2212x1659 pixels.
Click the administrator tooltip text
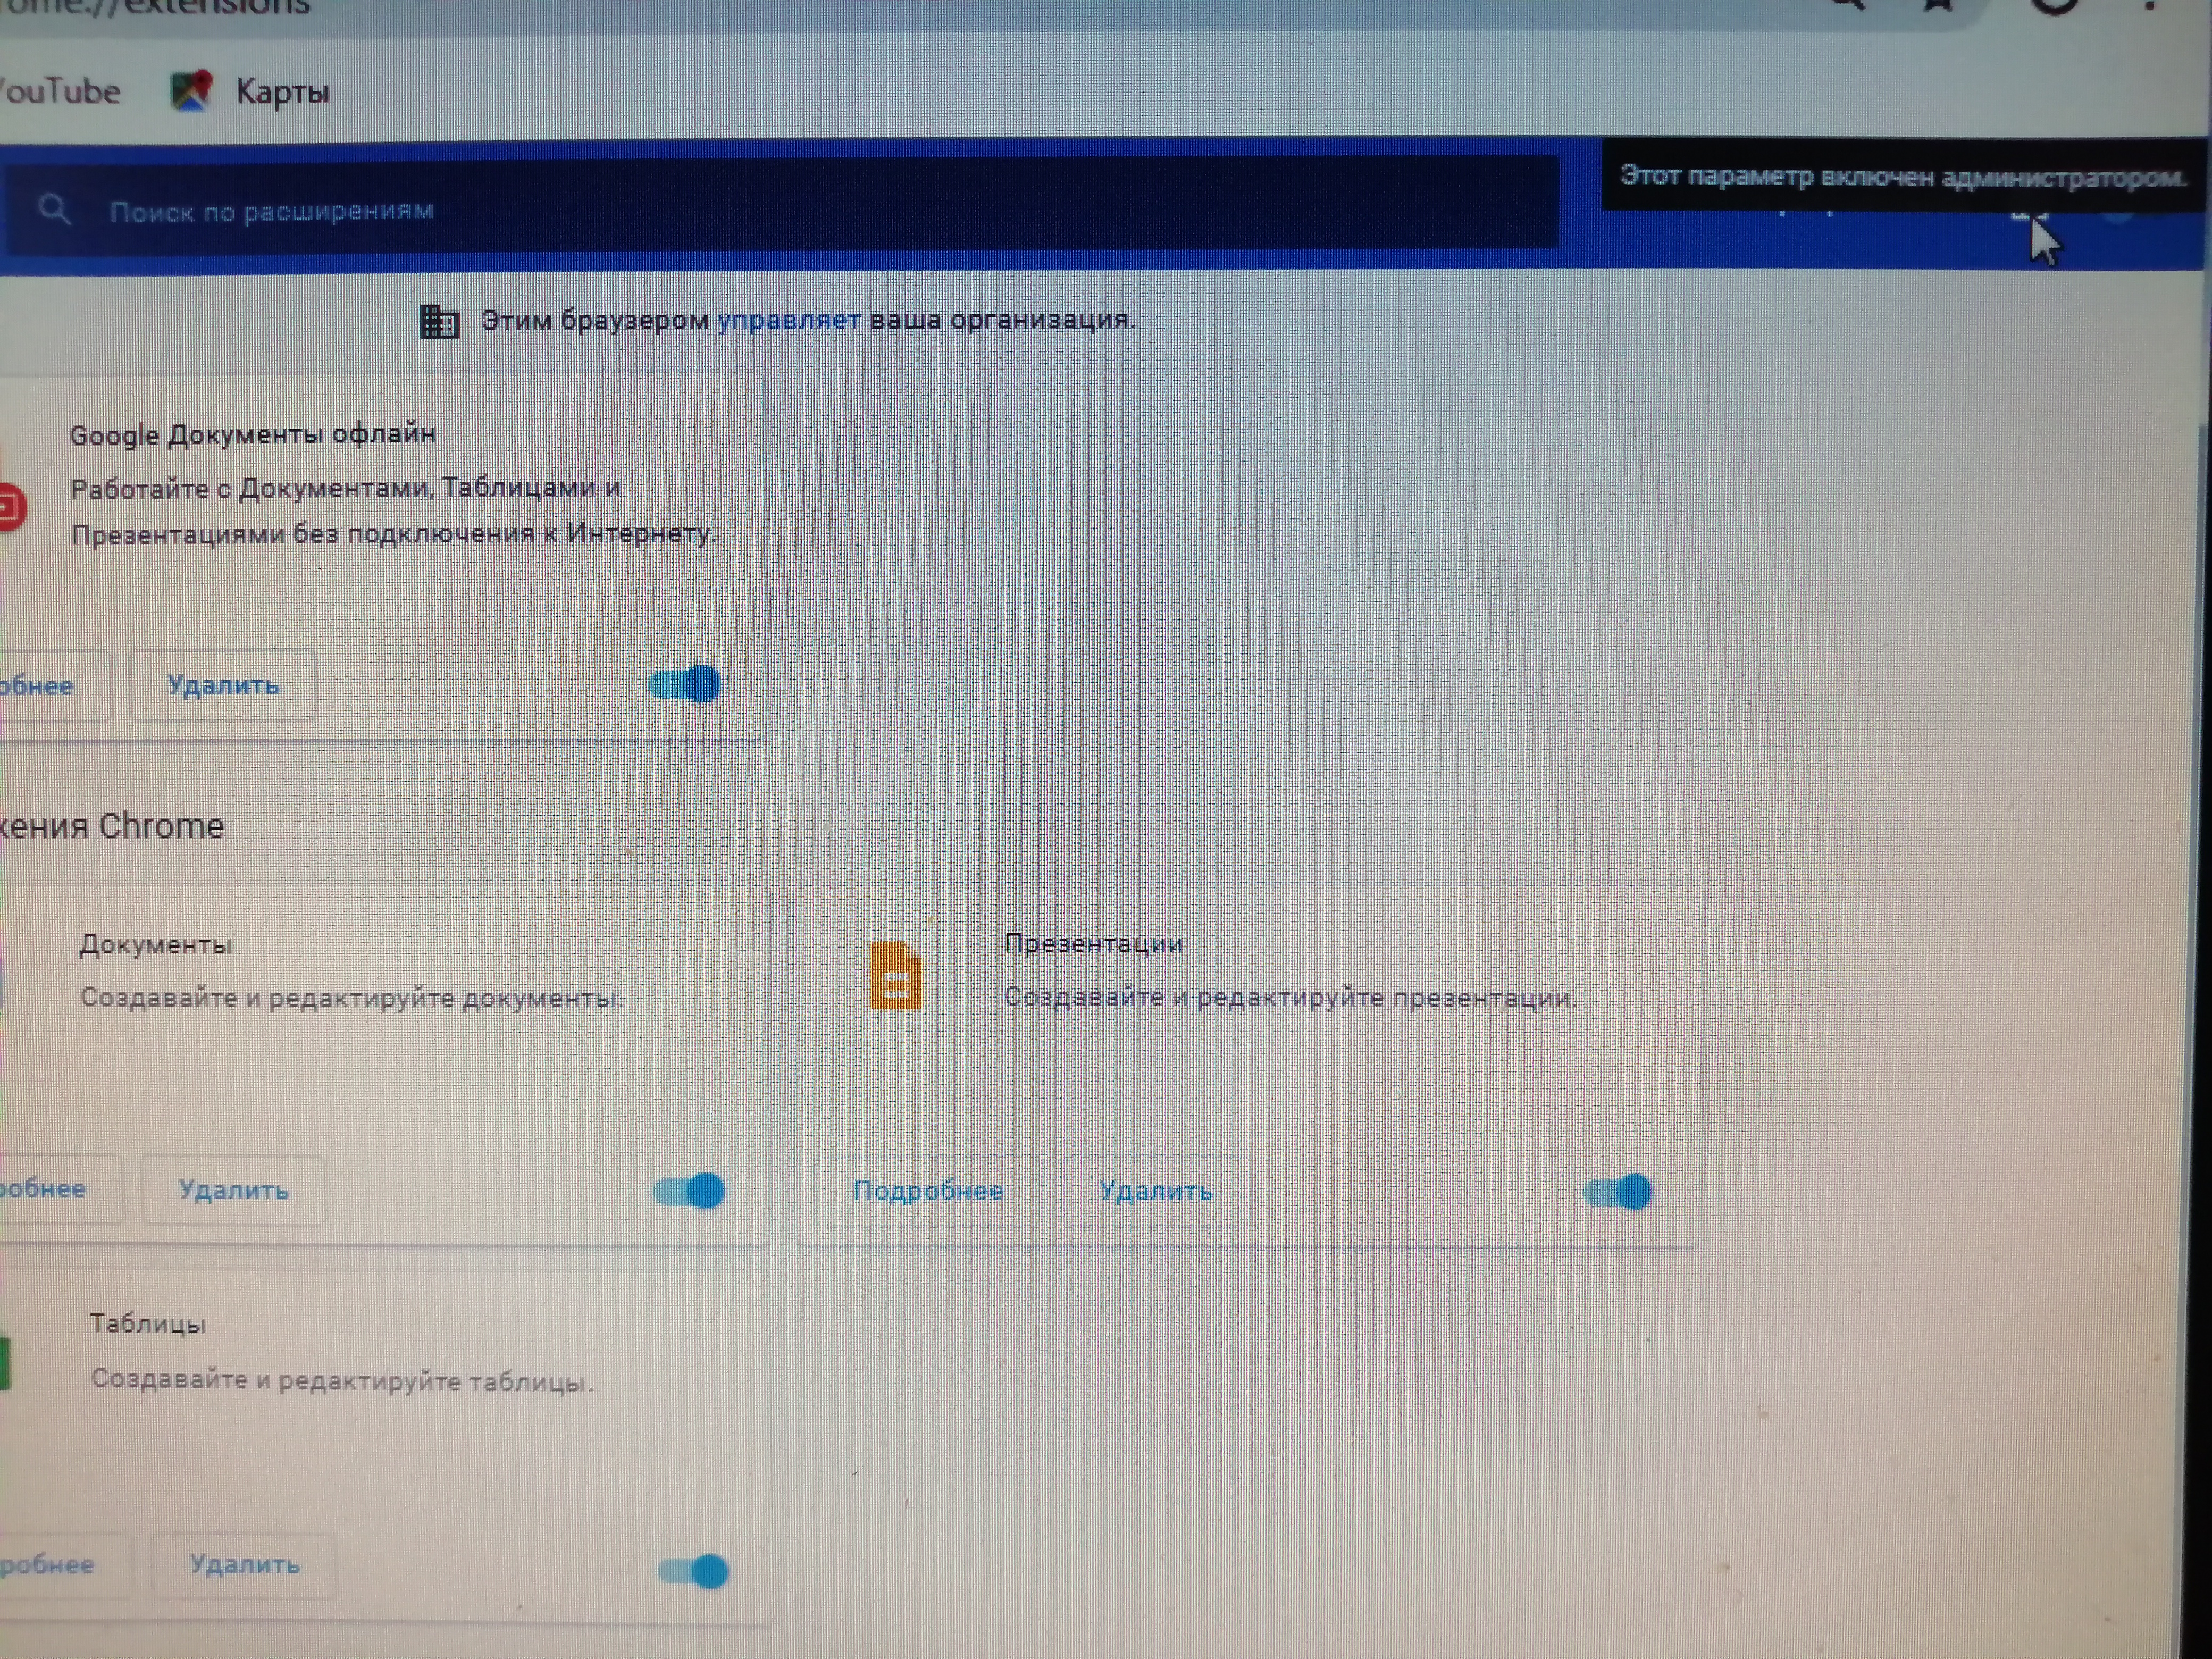point(1903,177)
